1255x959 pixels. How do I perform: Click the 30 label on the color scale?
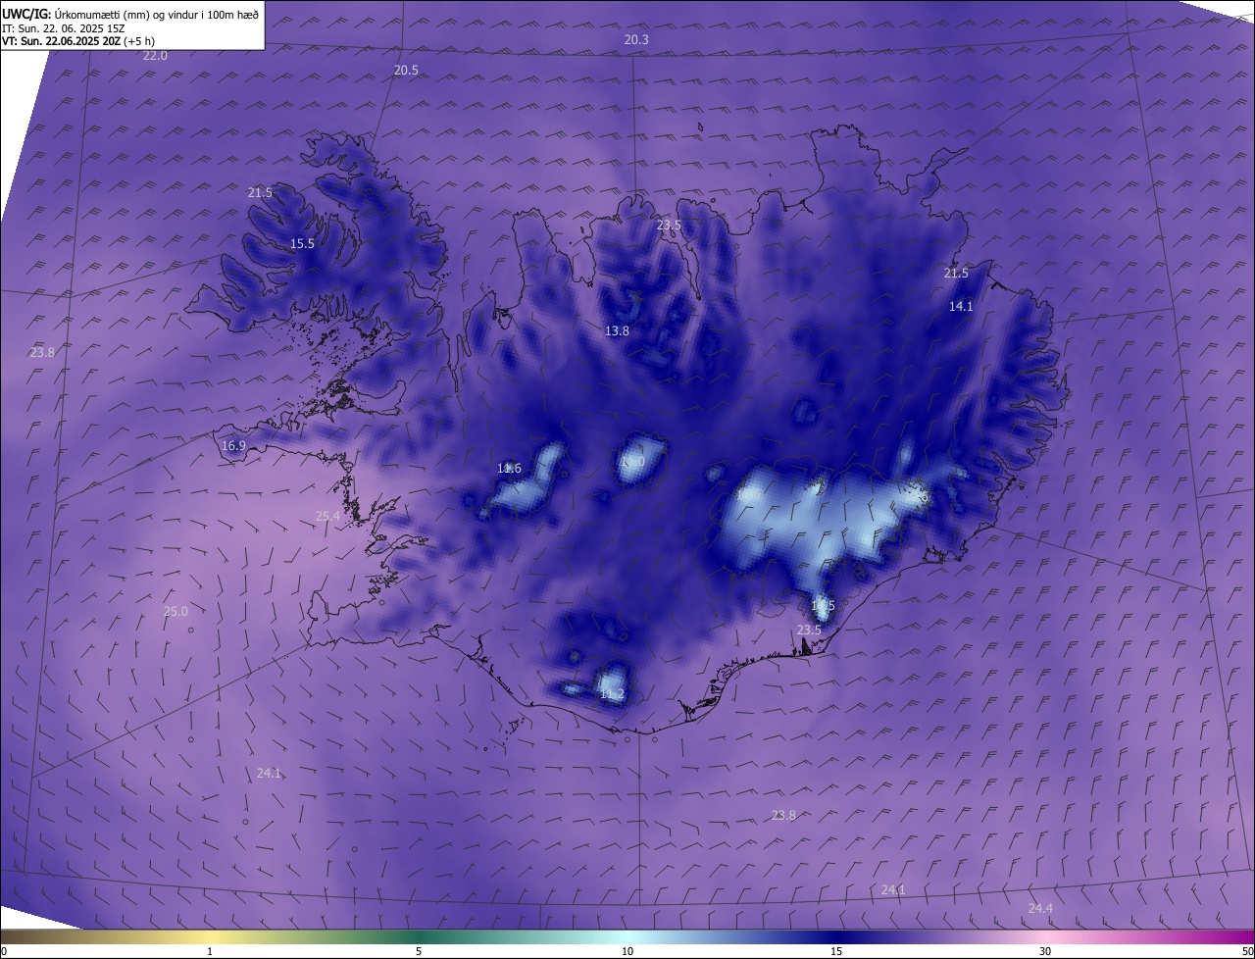point(1045,951)
